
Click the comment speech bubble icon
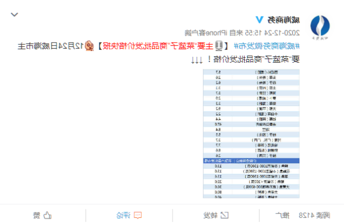[x=138, y=215]
